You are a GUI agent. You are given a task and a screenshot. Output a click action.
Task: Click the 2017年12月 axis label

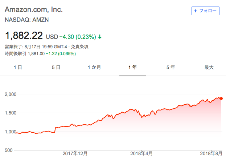pyautogui.click(x=75, y=154)
